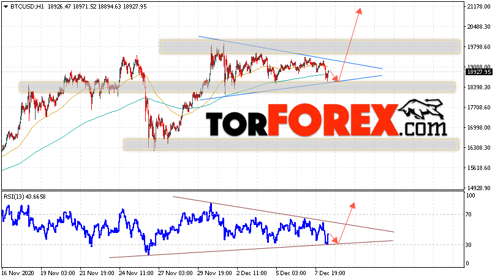Click the 7 Dec 19:00 time label
The image size is (495, 280).
coord(330,273)
